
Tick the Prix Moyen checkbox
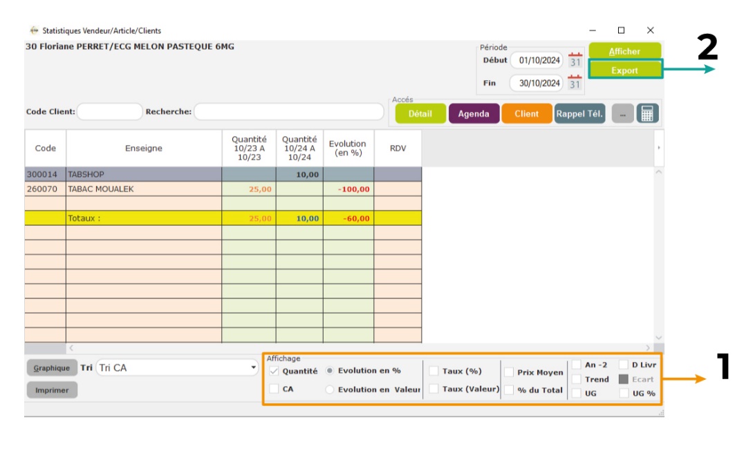coord(509,372)
